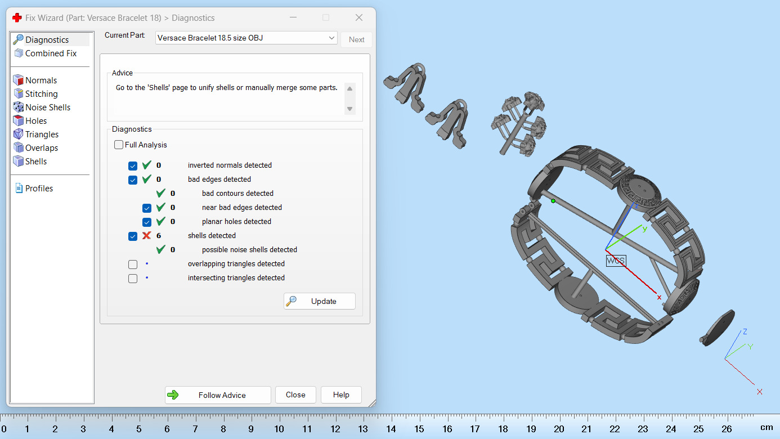Screen dimensions: 780x439
Task: Click the Holes cube icon
Action: tap(18, 120)
